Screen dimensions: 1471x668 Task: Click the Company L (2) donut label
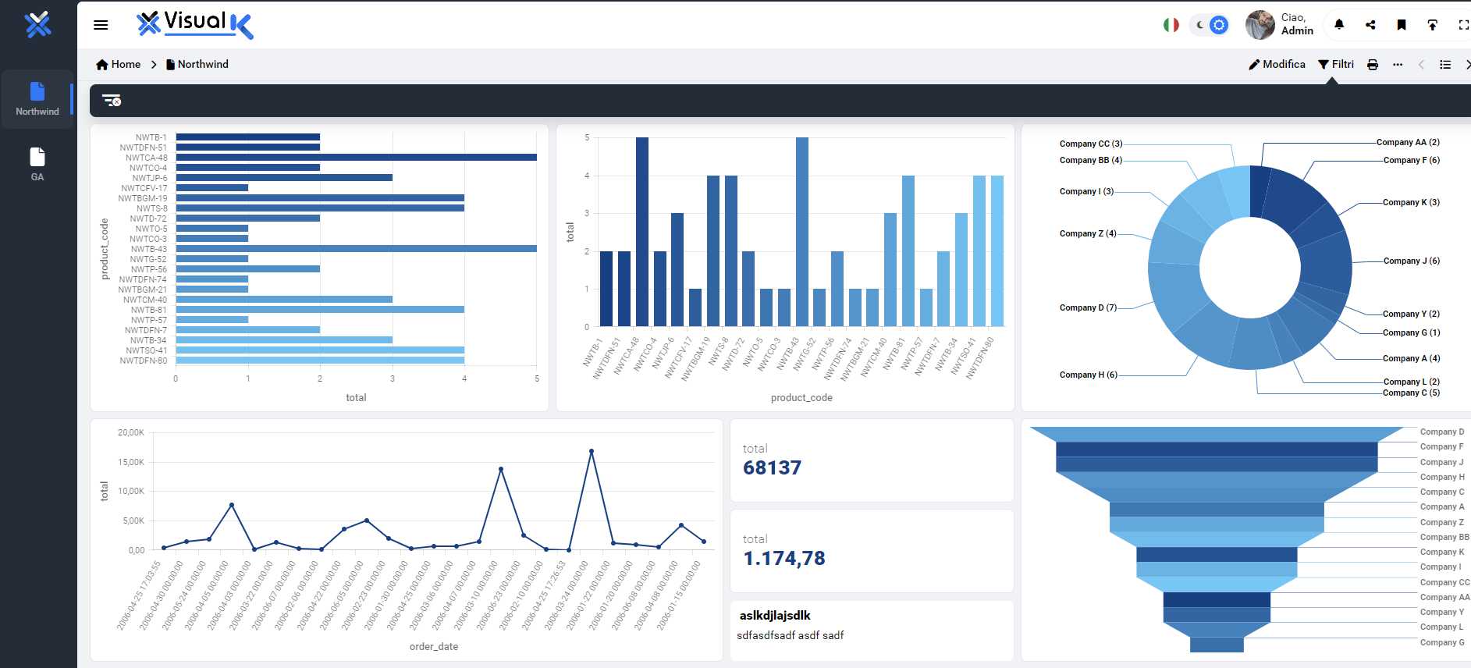click(1412, 382)
